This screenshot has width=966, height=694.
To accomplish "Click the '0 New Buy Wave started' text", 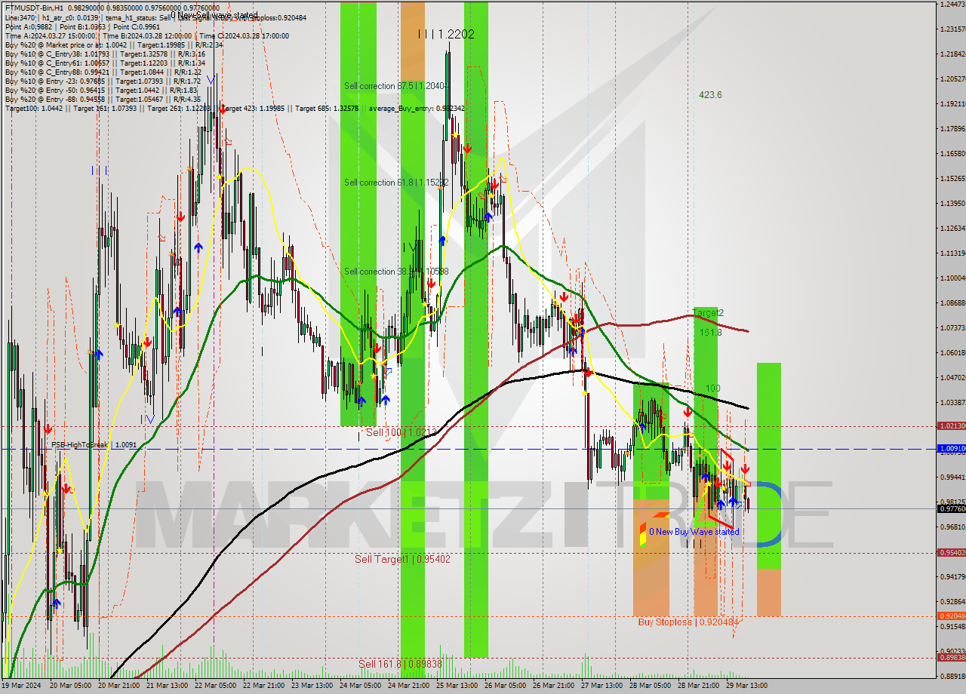I will (x=694, y=532).
